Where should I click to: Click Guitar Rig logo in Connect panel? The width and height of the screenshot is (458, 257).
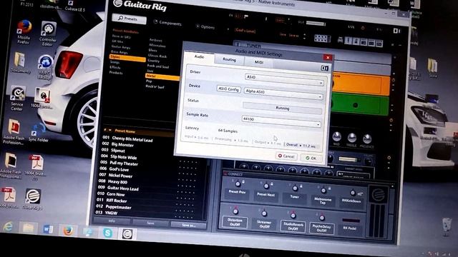point(379,193)
